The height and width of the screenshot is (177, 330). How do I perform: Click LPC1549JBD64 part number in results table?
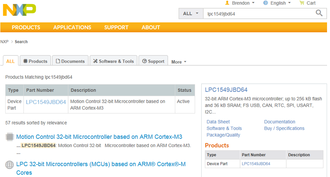point(46,102)
